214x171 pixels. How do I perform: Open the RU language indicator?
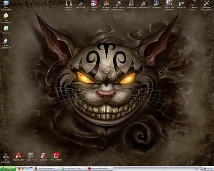pos(197,168)
